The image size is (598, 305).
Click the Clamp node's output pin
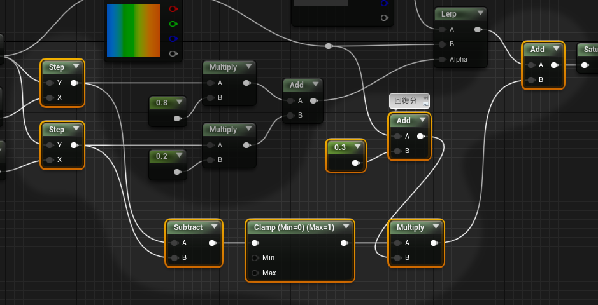pyautogui.click(x=345, y=243)
